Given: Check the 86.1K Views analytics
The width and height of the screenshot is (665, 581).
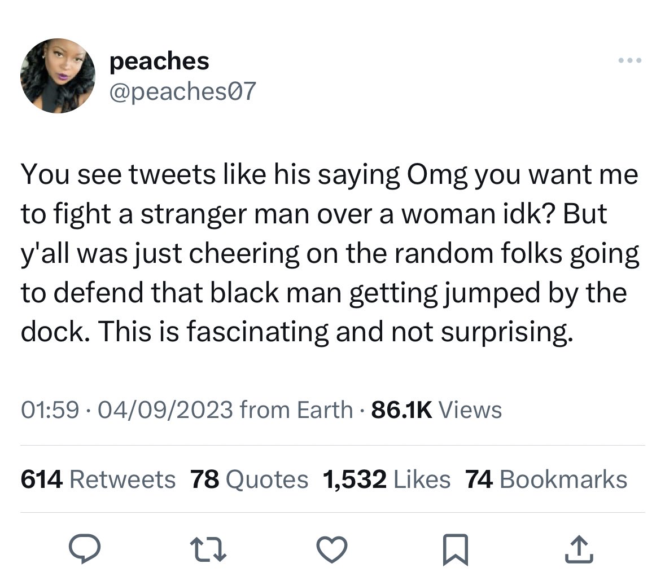Looking at the screenshot, I should (436, 410).
